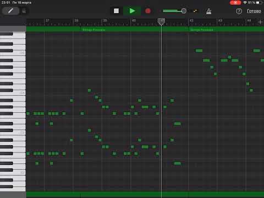Screen dimensions: 264x198
Task: Start playback with the green play button
Action: tap(132, 11)
